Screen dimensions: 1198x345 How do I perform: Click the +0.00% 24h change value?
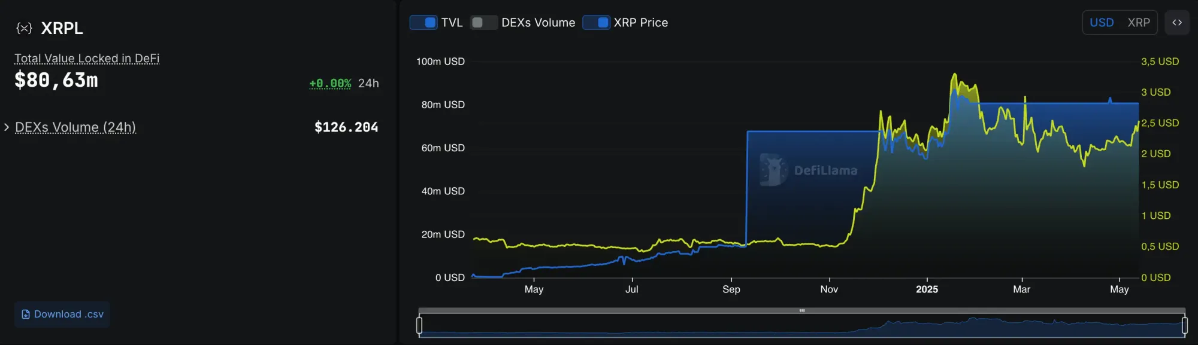click(x=330, y=84)
